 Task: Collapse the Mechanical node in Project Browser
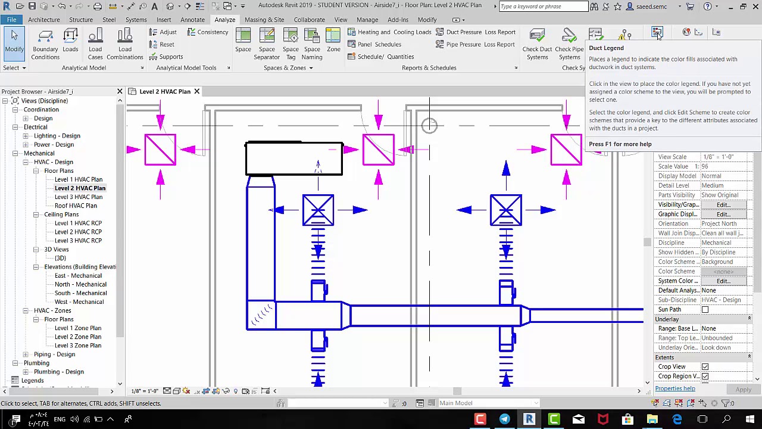click(x=15, y=153)
